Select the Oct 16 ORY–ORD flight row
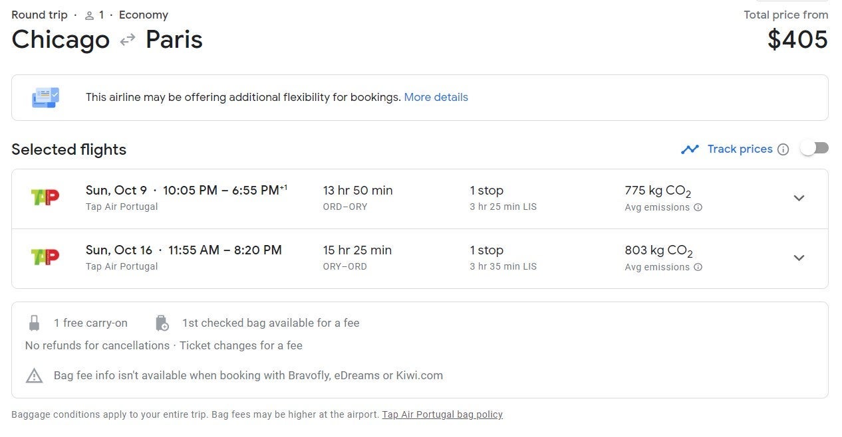 [x=399, y=258]
